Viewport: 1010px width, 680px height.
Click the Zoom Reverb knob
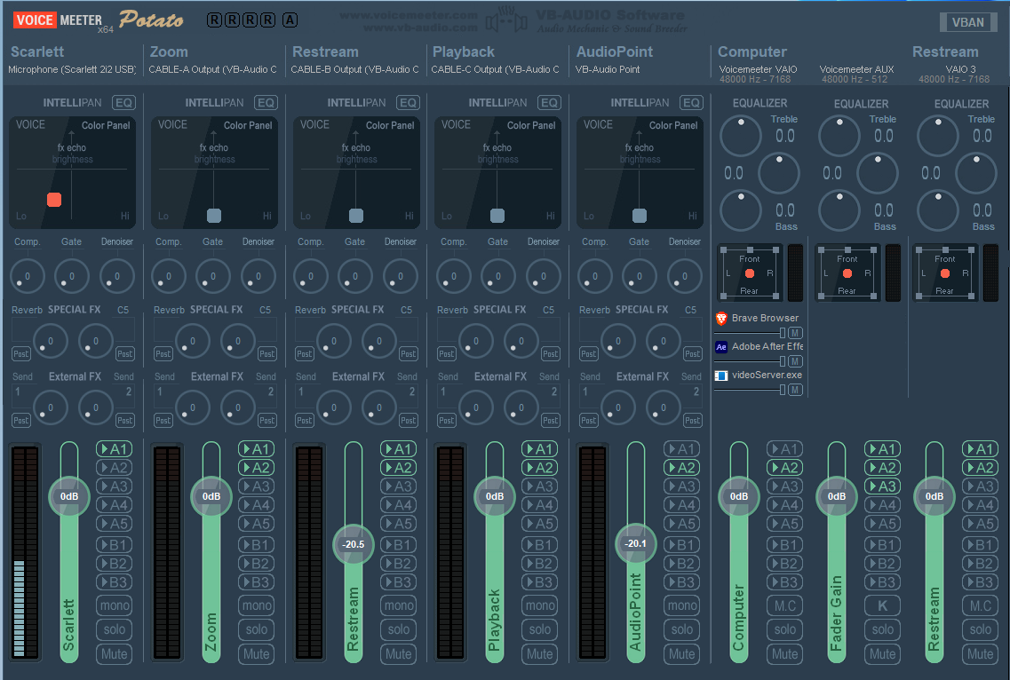192,341
